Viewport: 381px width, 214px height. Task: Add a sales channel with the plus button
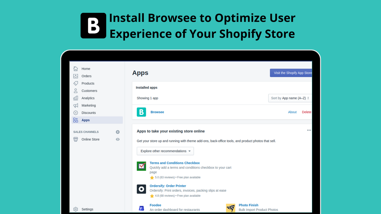click(x=118, y=132)
